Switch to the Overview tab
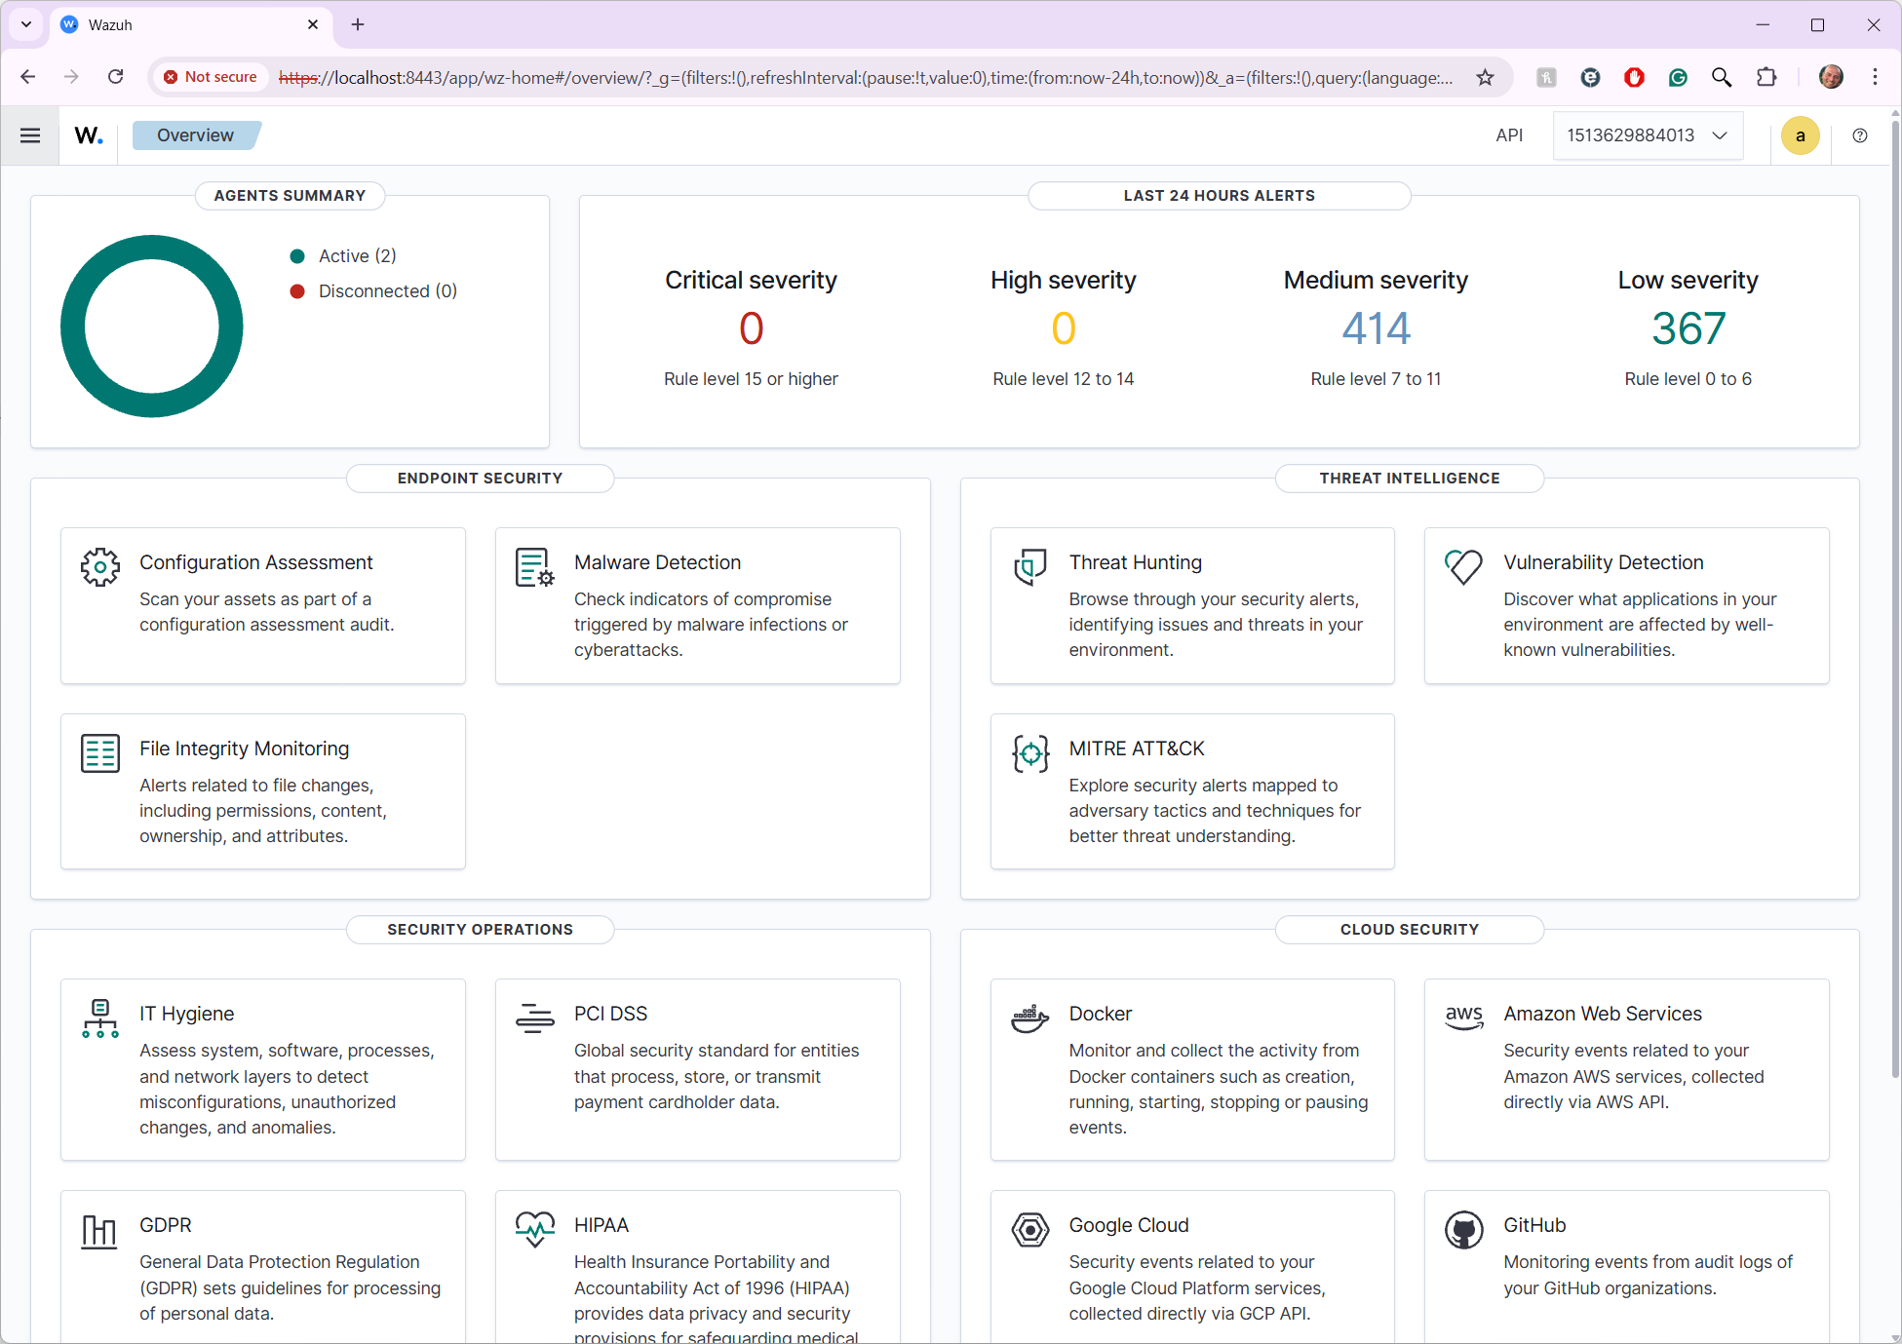 point(195,134)
